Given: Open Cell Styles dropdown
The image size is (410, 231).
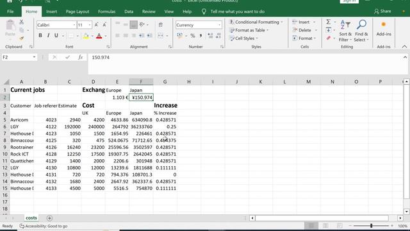Looking at the screenshot, I should click(x=243, y=38).
